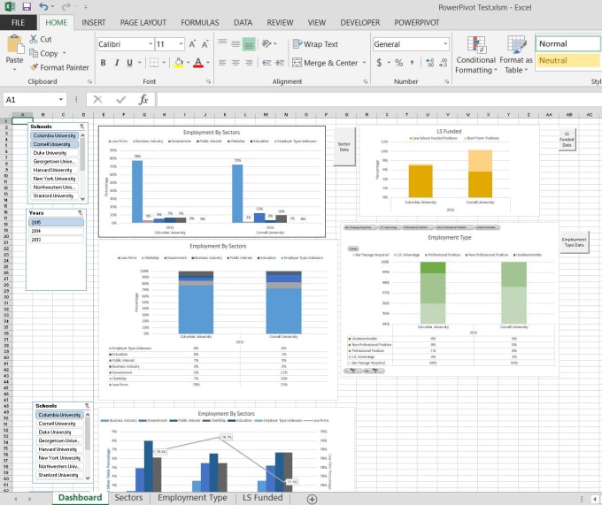Save the workbook with the floppy icon
This screenshot has width=602, height=505.
(x=27, y=6)
